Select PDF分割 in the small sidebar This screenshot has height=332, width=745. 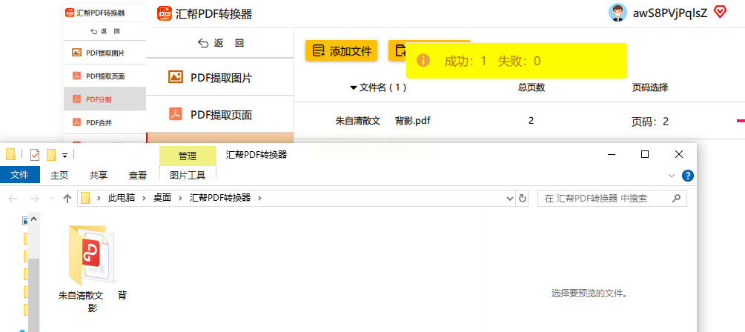click(105, 99)
